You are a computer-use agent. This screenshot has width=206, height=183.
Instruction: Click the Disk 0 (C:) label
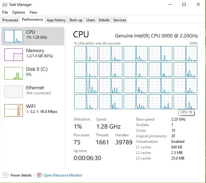tap(37, 69)
